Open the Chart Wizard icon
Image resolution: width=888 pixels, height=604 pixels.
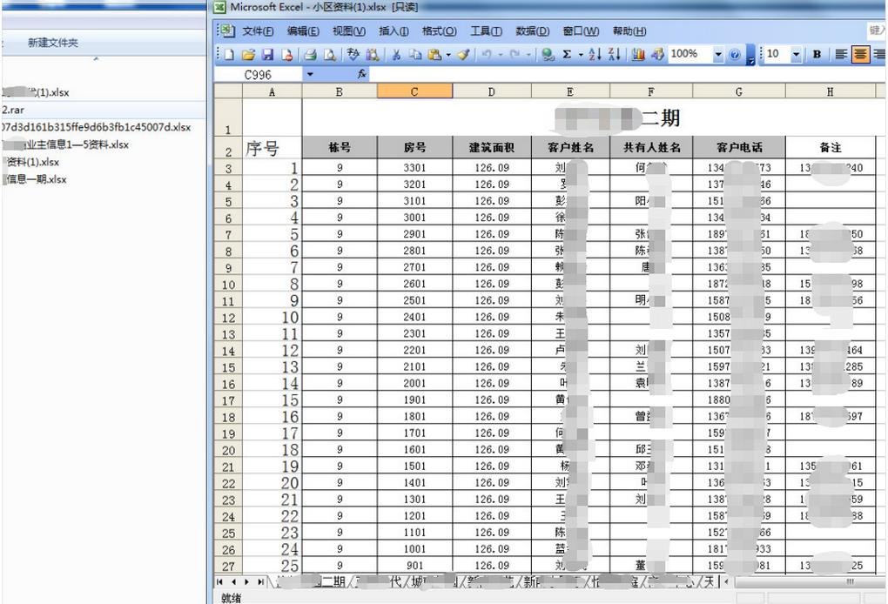point(638,55)
